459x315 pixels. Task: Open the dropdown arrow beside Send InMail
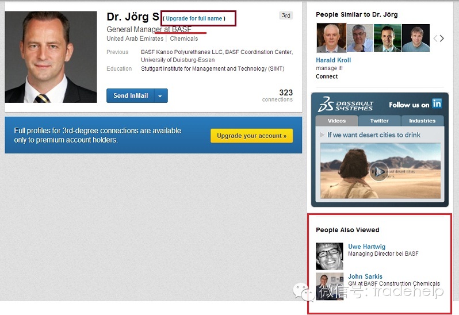160,95
